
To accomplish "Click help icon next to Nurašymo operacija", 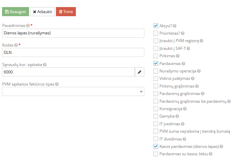I will (199, 71).
